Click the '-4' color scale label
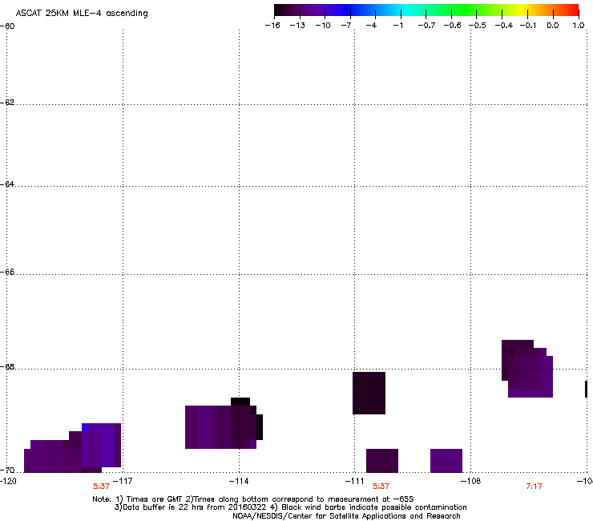The width and height of the screenshot is (593, 521). [x=371, y=26]
